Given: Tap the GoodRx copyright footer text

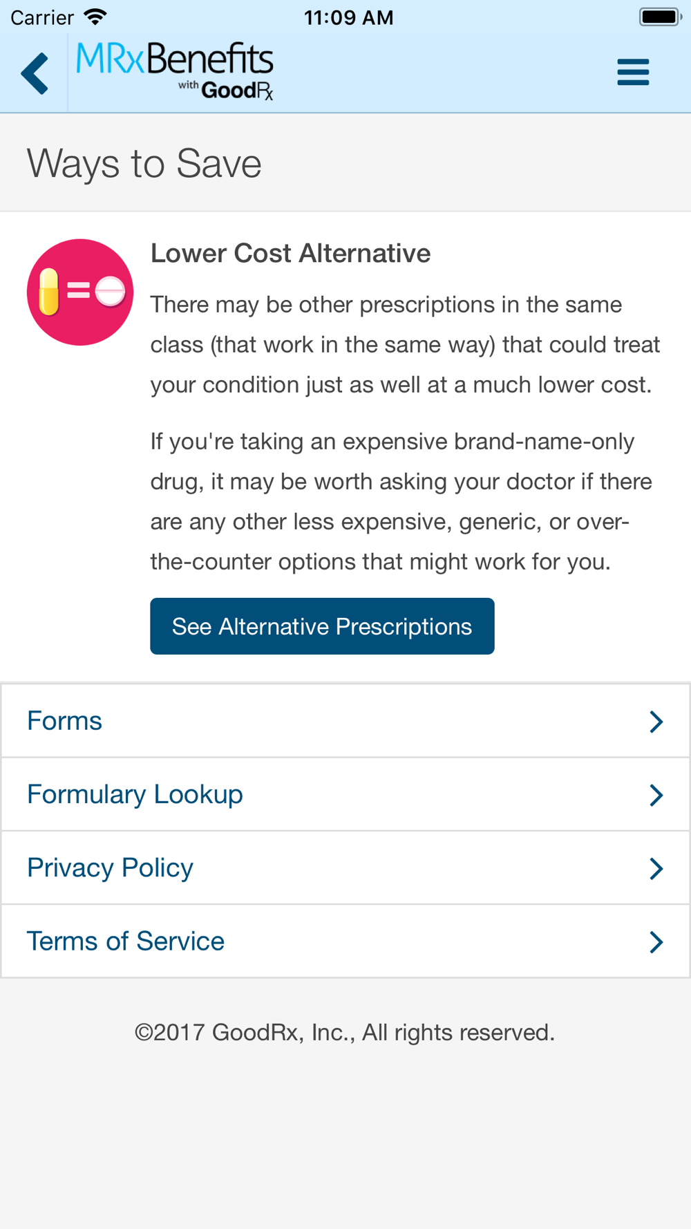Looking at the screenshot, I should tap(345, 1032).
